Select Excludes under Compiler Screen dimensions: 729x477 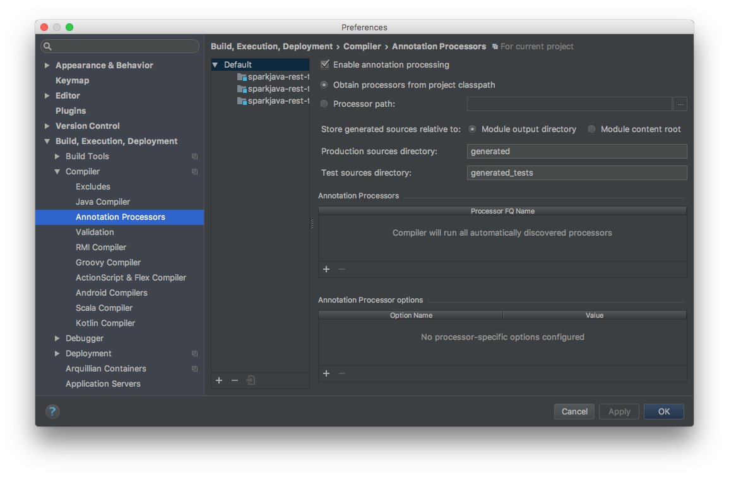point(93,186)
